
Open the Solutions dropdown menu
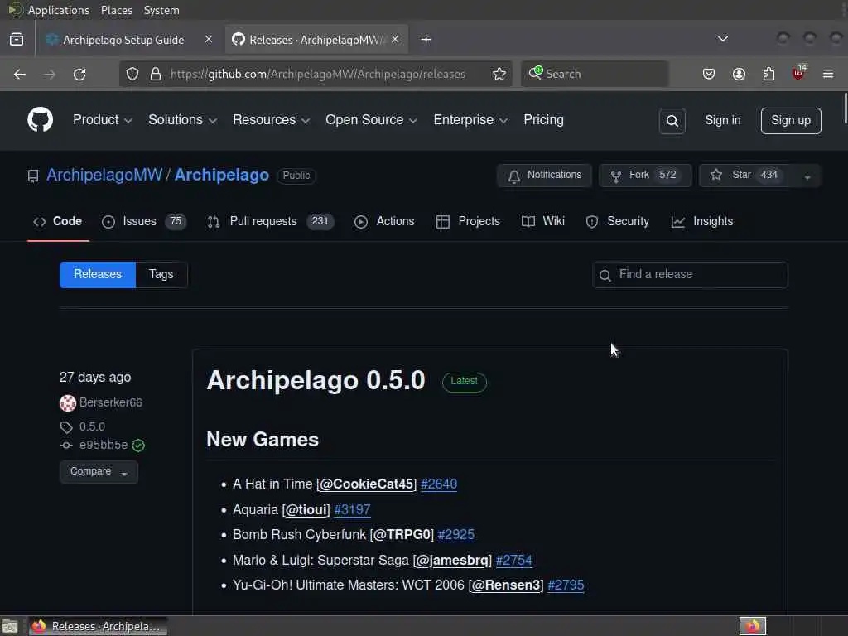point(182,120)
